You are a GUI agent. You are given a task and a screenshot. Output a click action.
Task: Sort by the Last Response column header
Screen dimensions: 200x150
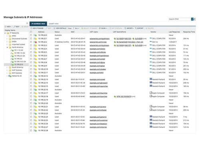[x=174, y=32]
